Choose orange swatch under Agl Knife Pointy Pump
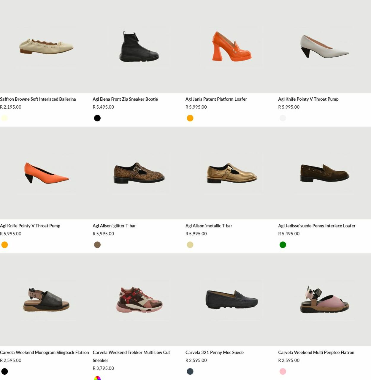 coord(4,245)
